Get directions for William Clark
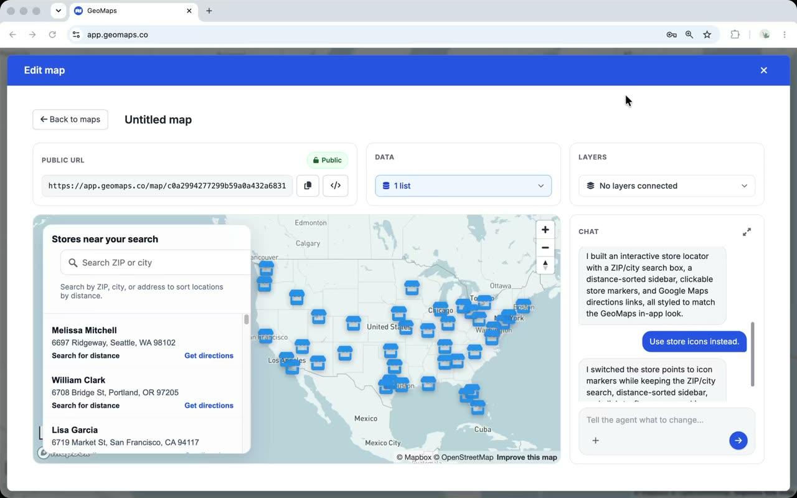The height and width of the screenshot is (498, 797). click(209, 405)
